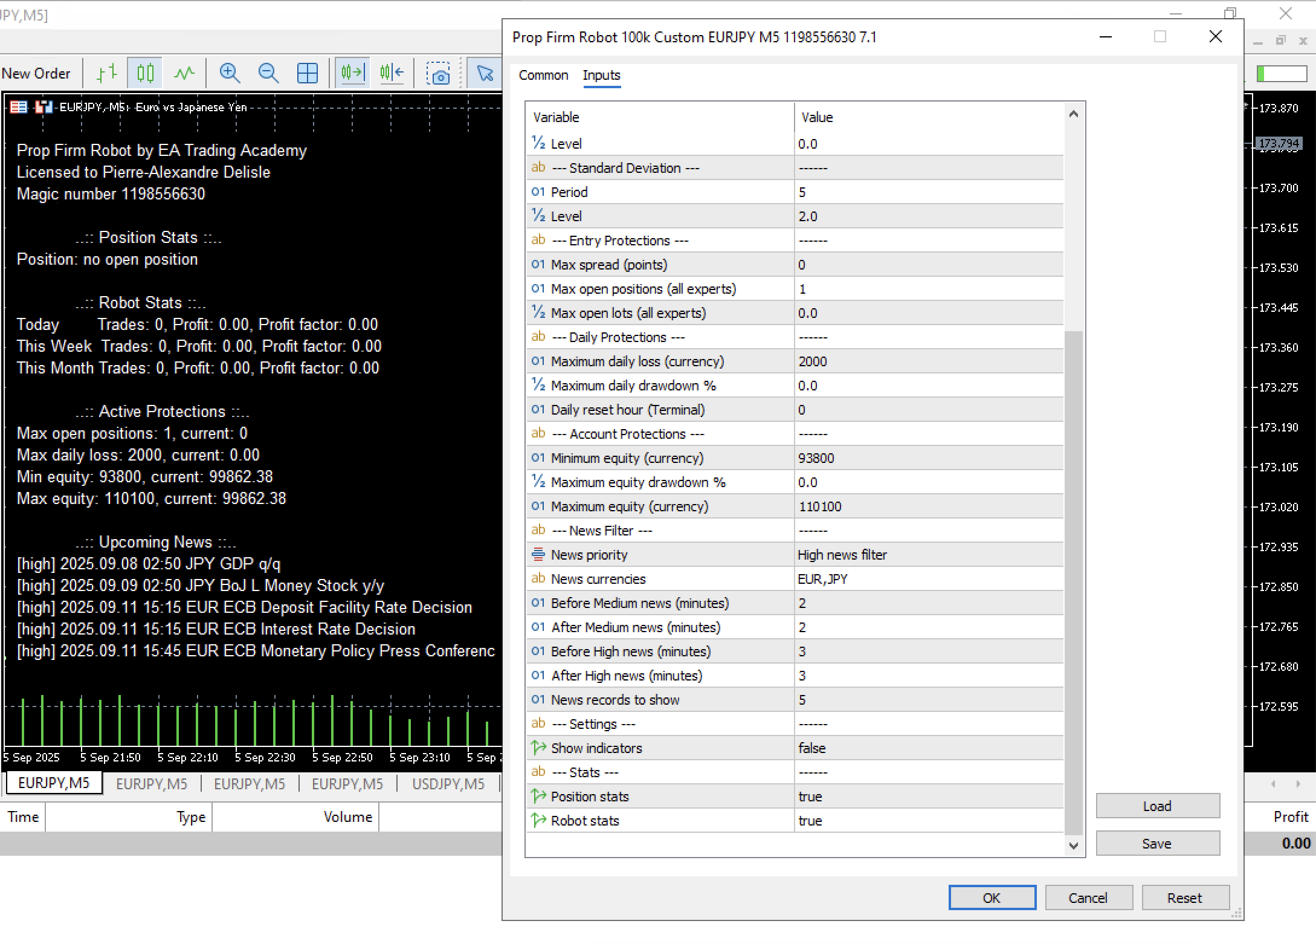Viewport: 1316px width, 944px height.
Task: Zoom out of the chart
Action: [x=268, y=73]
